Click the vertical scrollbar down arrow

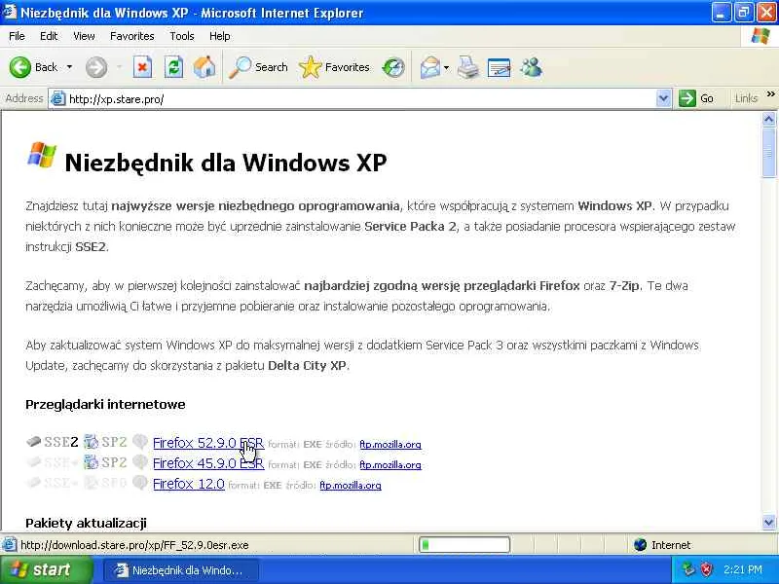[x=768, y=523]
